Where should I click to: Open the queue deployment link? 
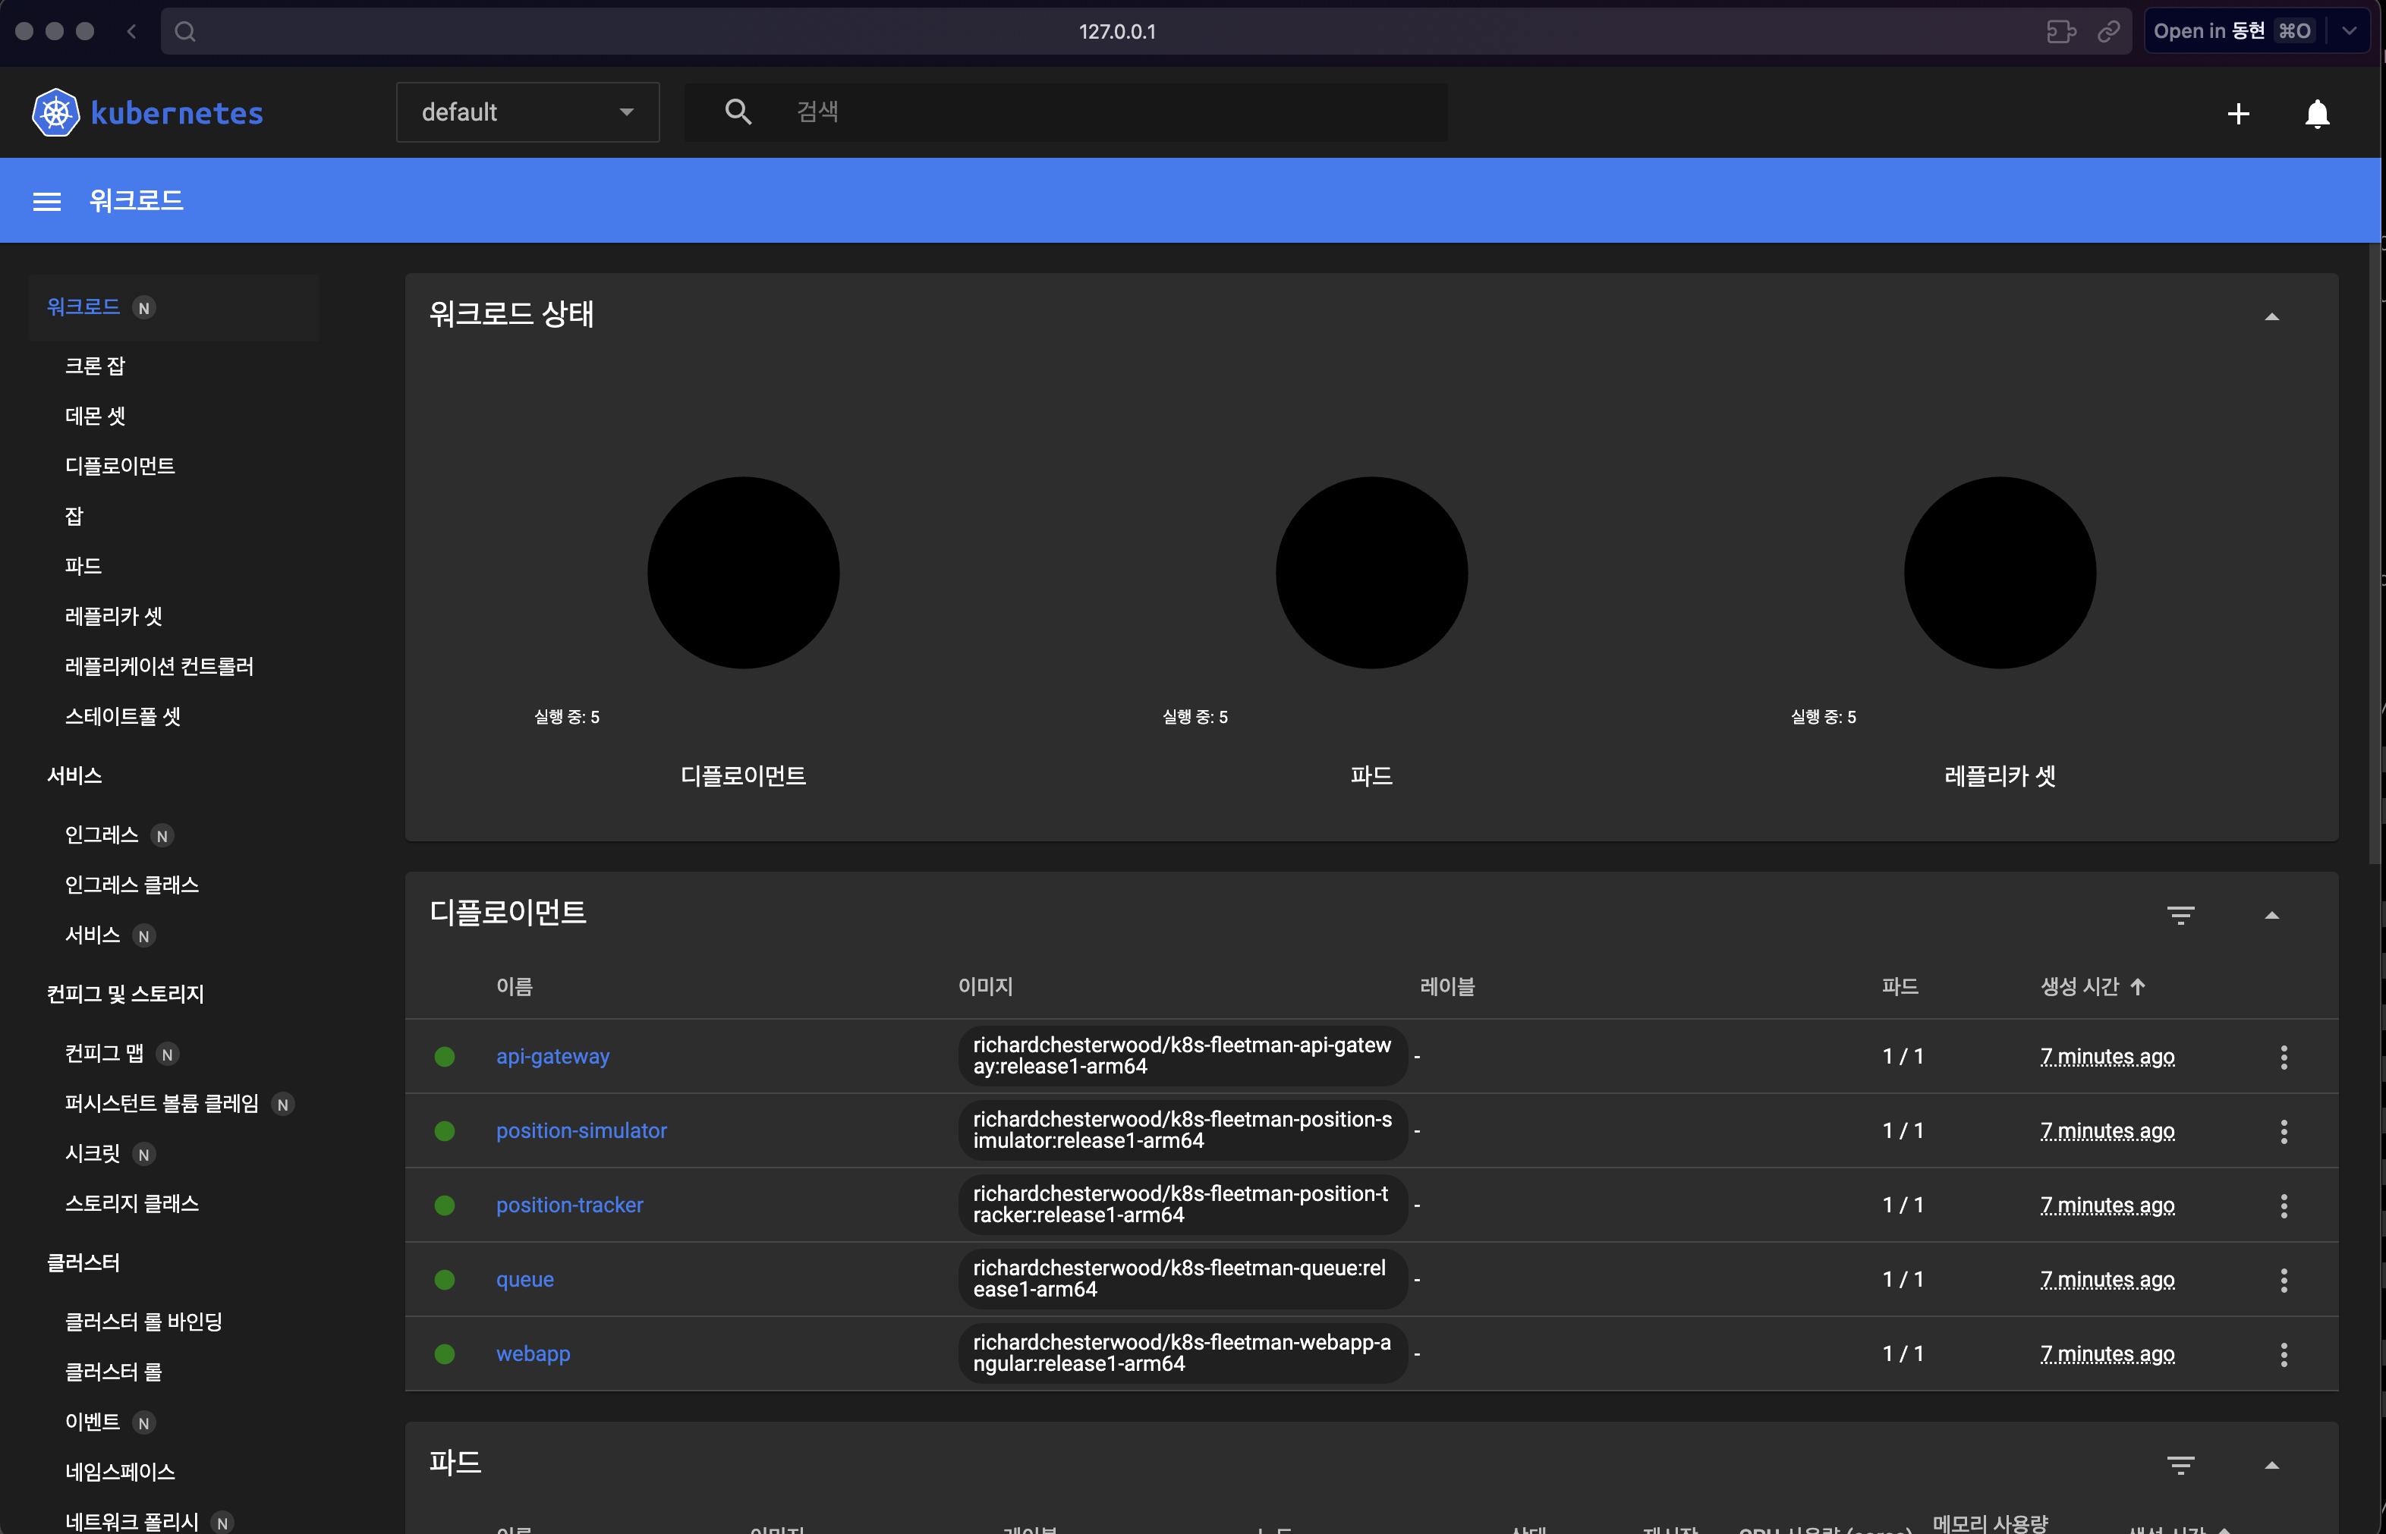(x=524, y=1279)
